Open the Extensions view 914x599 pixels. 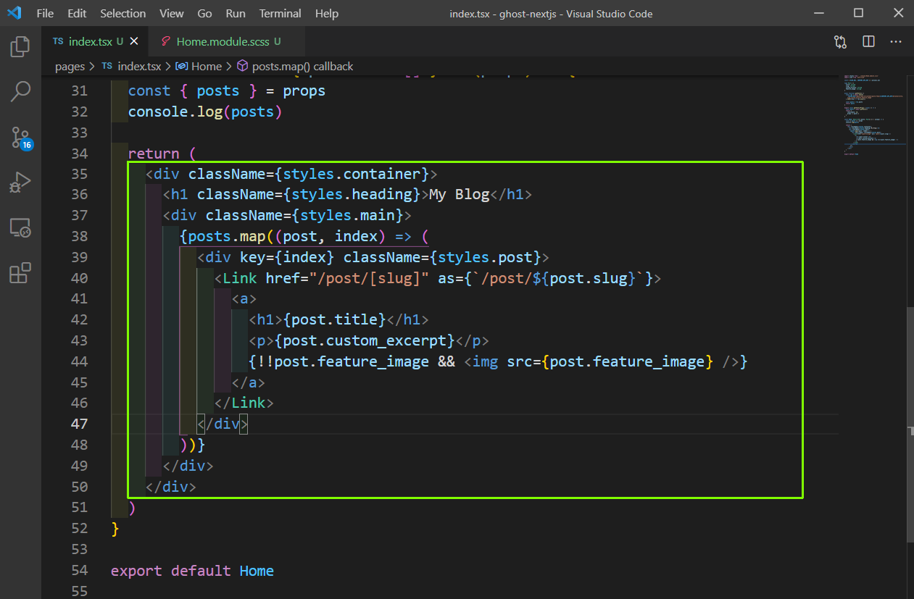[20, 273]
